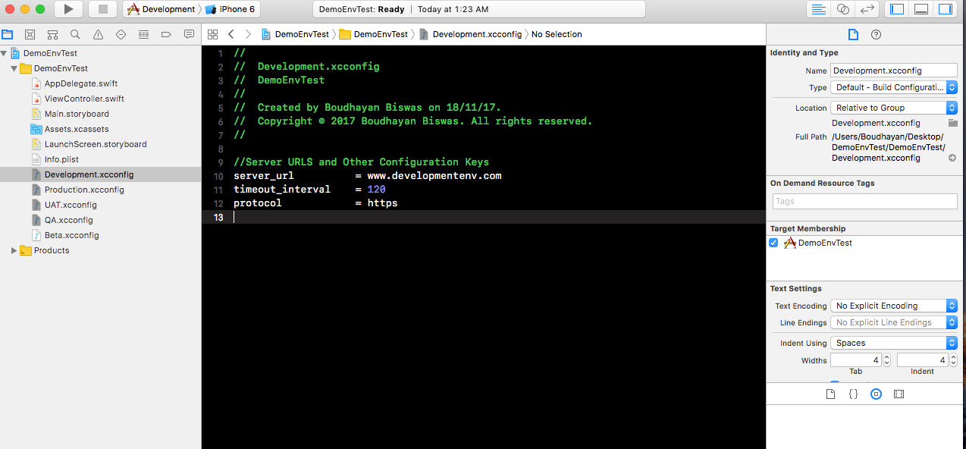The height and width of the screenshot is (449, 966).
Task: Open the Test navigator
Action: tap(121, 34)
